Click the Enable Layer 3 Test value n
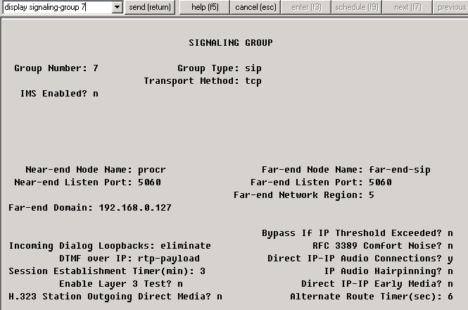Viewport: 468px width, 310px height. click(x=180, y=284)
